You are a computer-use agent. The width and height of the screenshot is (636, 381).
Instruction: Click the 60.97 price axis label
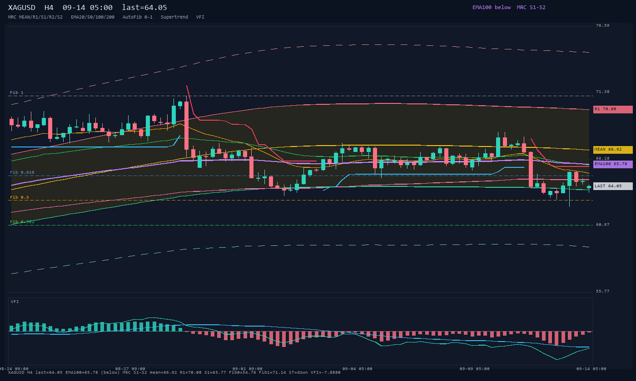pyautogui.click(x=603, y=225)
